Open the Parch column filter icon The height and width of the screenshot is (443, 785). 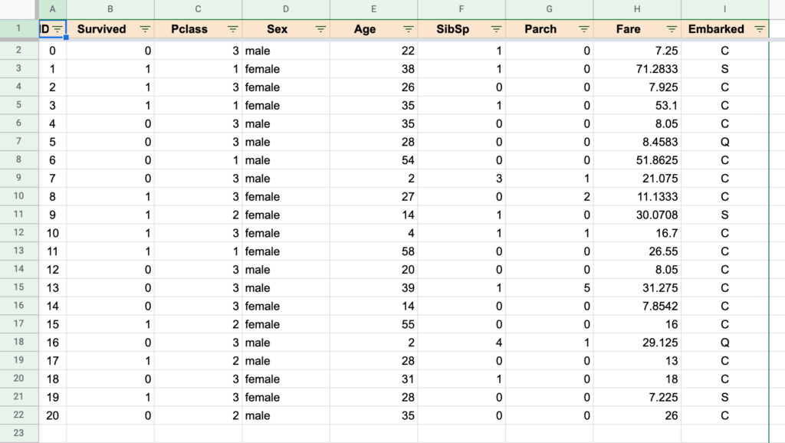pos(584,29)
